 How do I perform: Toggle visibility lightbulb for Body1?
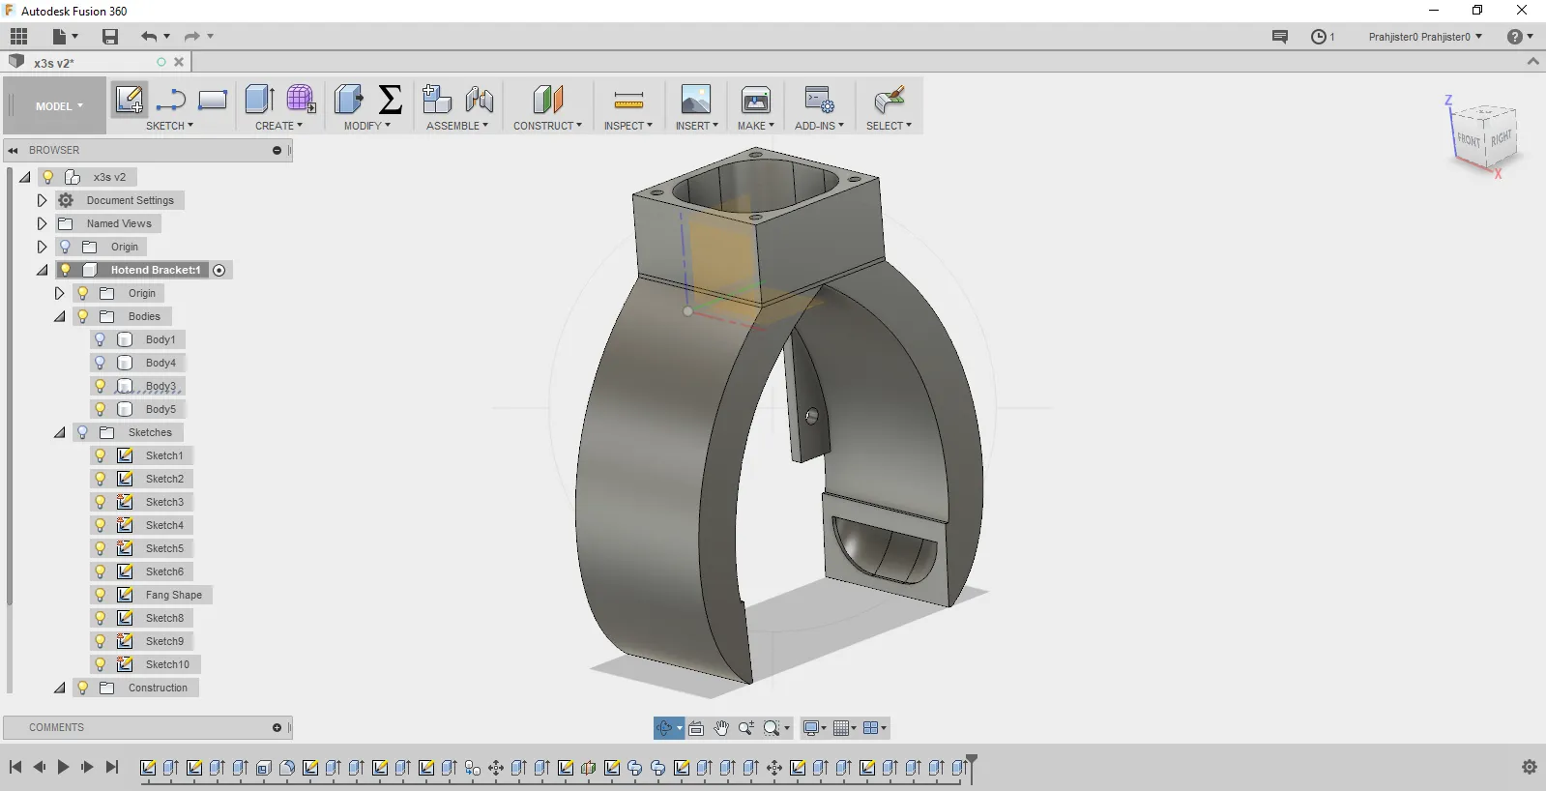[101, 339]
